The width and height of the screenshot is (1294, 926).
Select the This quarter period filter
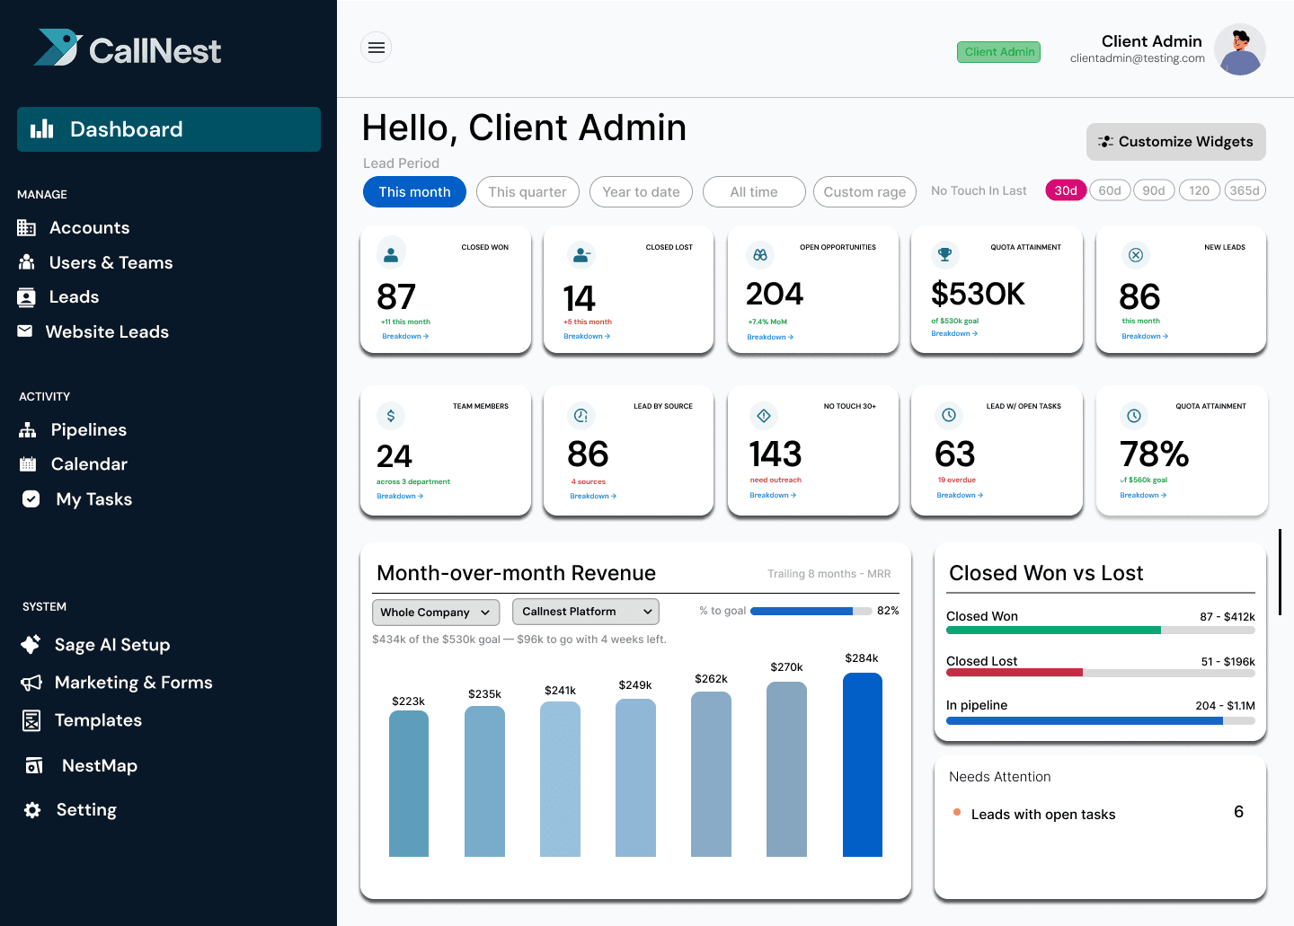point(527,192)
